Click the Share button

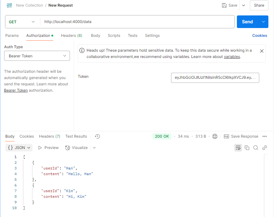click(259, 5)
